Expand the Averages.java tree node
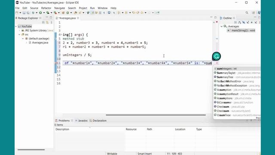The width and height of the screenshot is (275, 155). (x=27, y=43)
